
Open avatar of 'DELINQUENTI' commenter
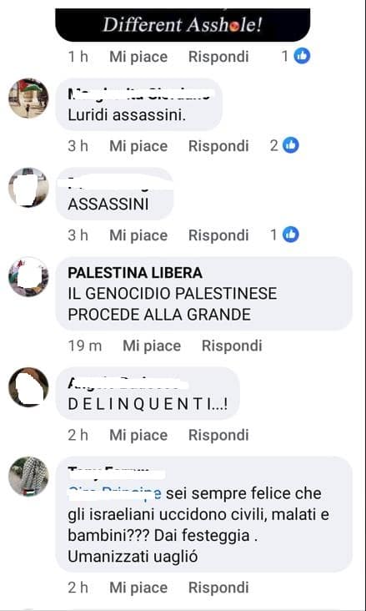click(x=28, y=387)
